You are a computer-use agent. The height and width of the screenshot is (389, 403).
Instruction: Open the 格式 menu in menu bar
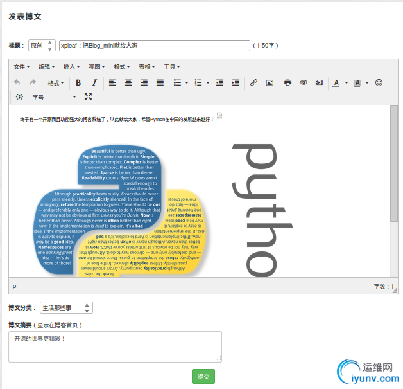tap(121, 67)
